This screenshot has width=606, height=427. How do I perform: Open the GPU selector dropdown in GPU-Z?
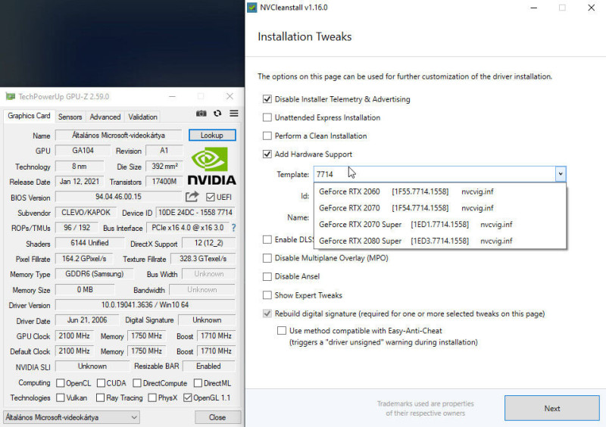coord(71,417)
